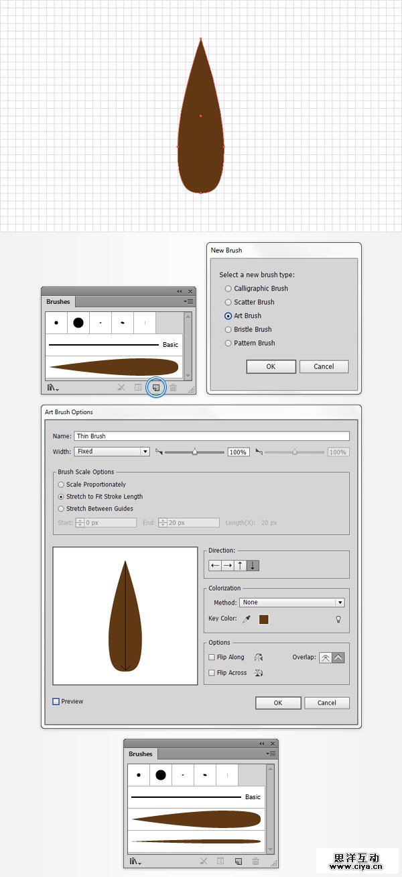
Task: Click the Brushes tab in lower panel
Action: coord(141,754)
